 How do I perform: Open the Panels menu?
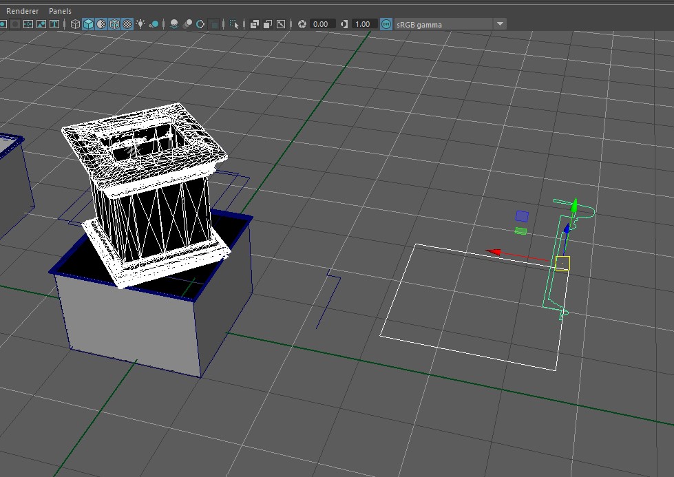(x=60, y=11)
